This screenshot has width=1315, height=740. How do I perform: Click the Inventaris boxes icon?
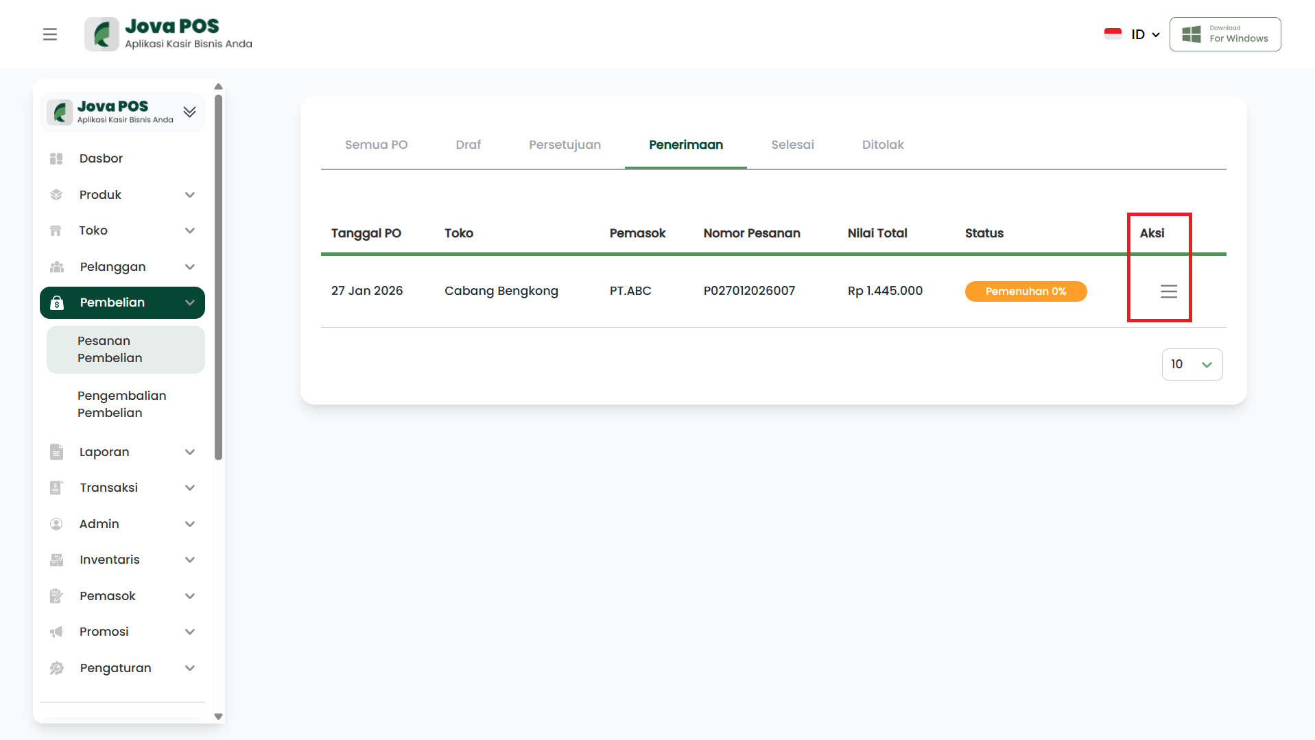point(56,560)
